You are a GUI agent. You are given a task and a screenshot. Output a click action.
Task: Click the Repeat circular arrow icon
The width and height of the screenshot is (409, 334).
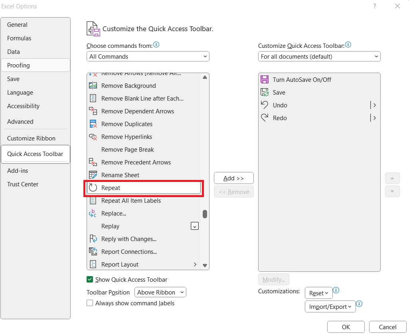point(93,188)
